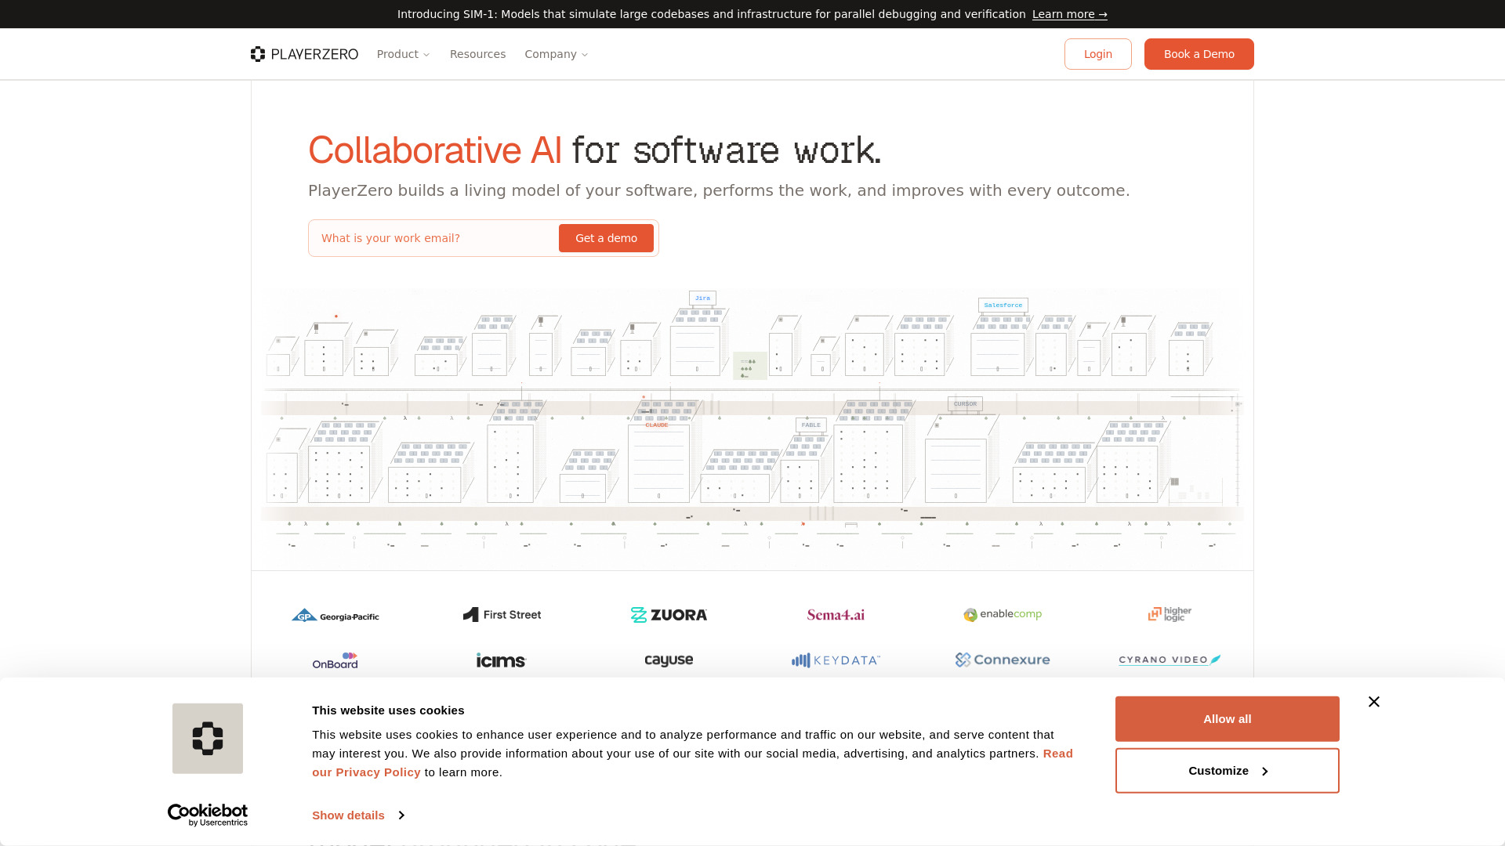Click the 'PlayerZero builds a living model' subheading

coord(719,190)
